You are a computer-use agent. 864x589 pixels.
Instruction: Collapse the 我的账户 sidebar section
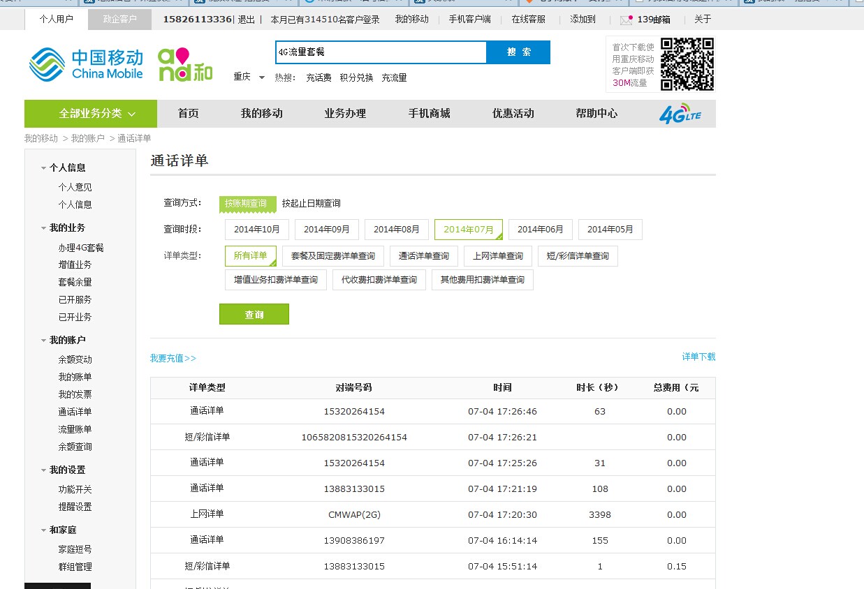[44, 341]
